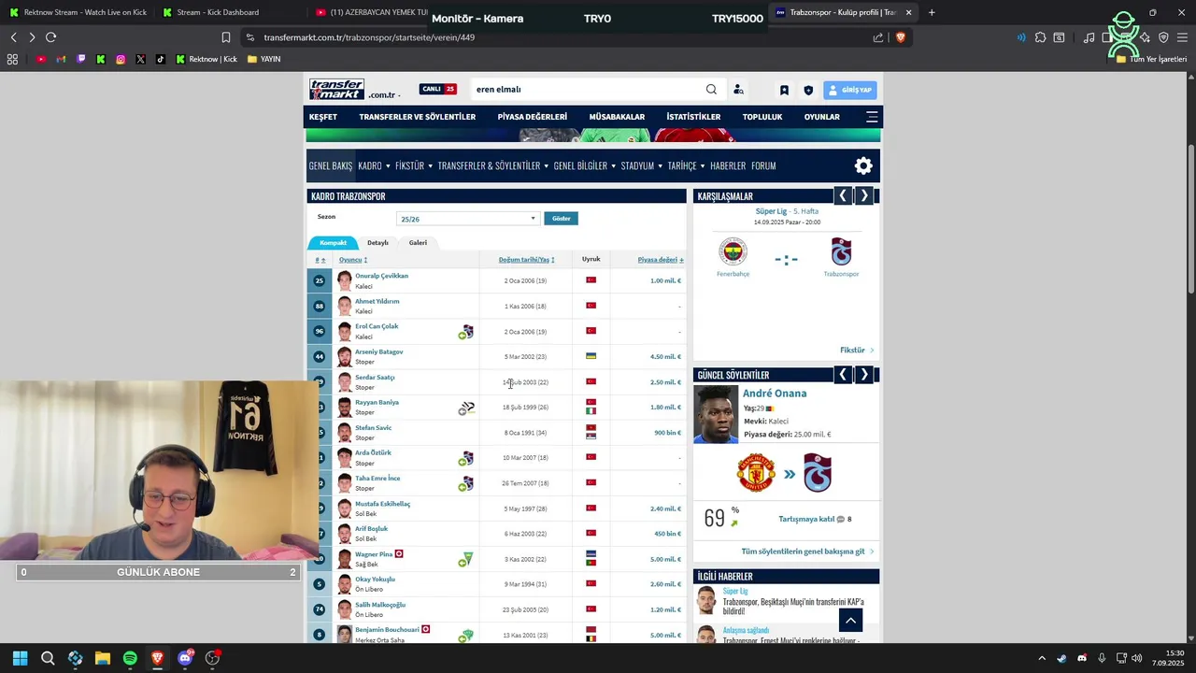The height and width of the screenshot is (673, 1196).
Task: Click the Fenerbahçe club crest
Action: click(x=733, y=251)
